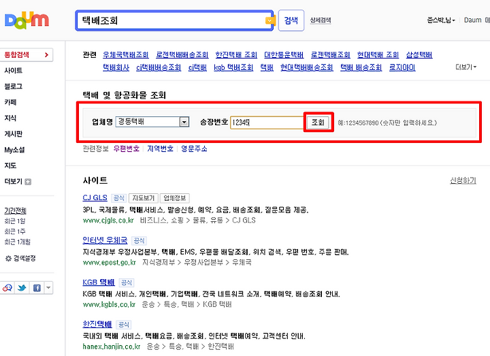Open the 존스박님 user account dropdown
This screenshot has height=356, width=490.
click(441, 20)
